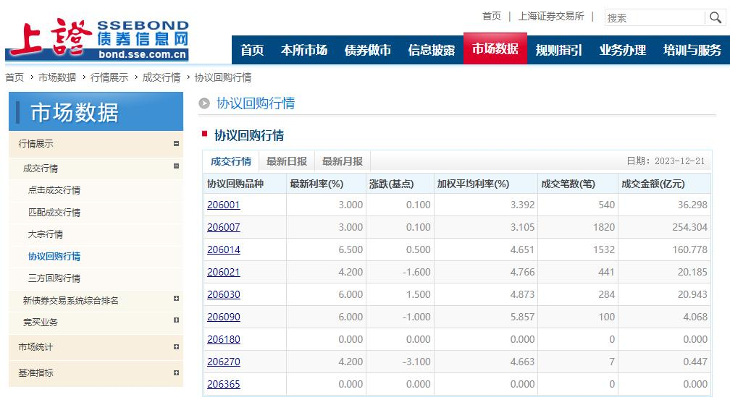Expand the 竞买业务 section
The width and height of the screenshot is (730, 397).
pyautogui.click(x=176, y=320)
